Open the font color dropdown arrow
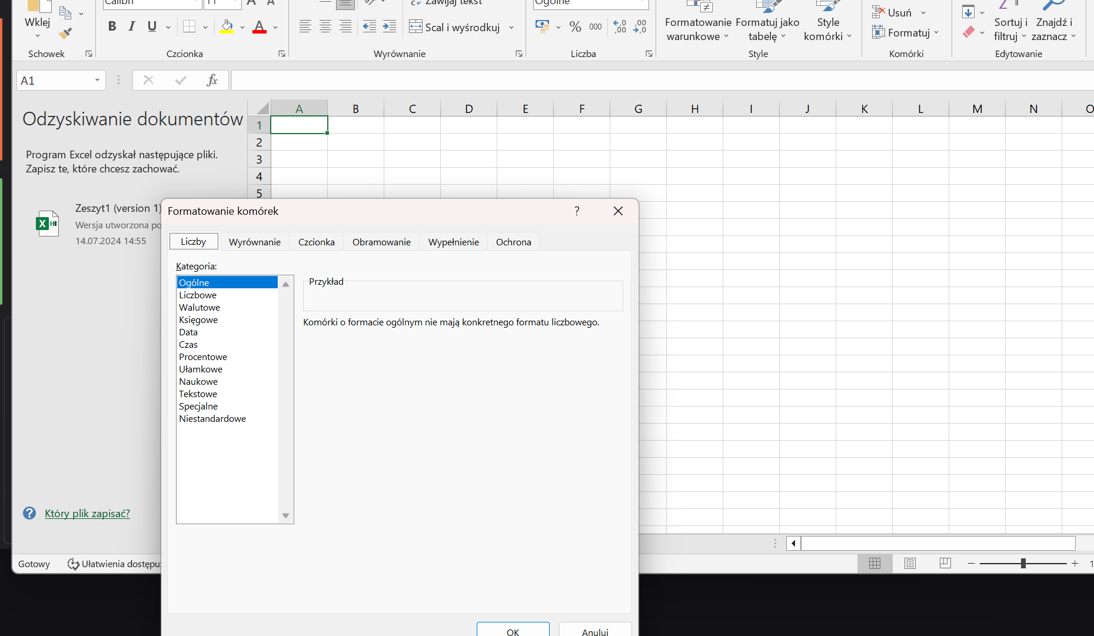 click(x=275, y=27)
